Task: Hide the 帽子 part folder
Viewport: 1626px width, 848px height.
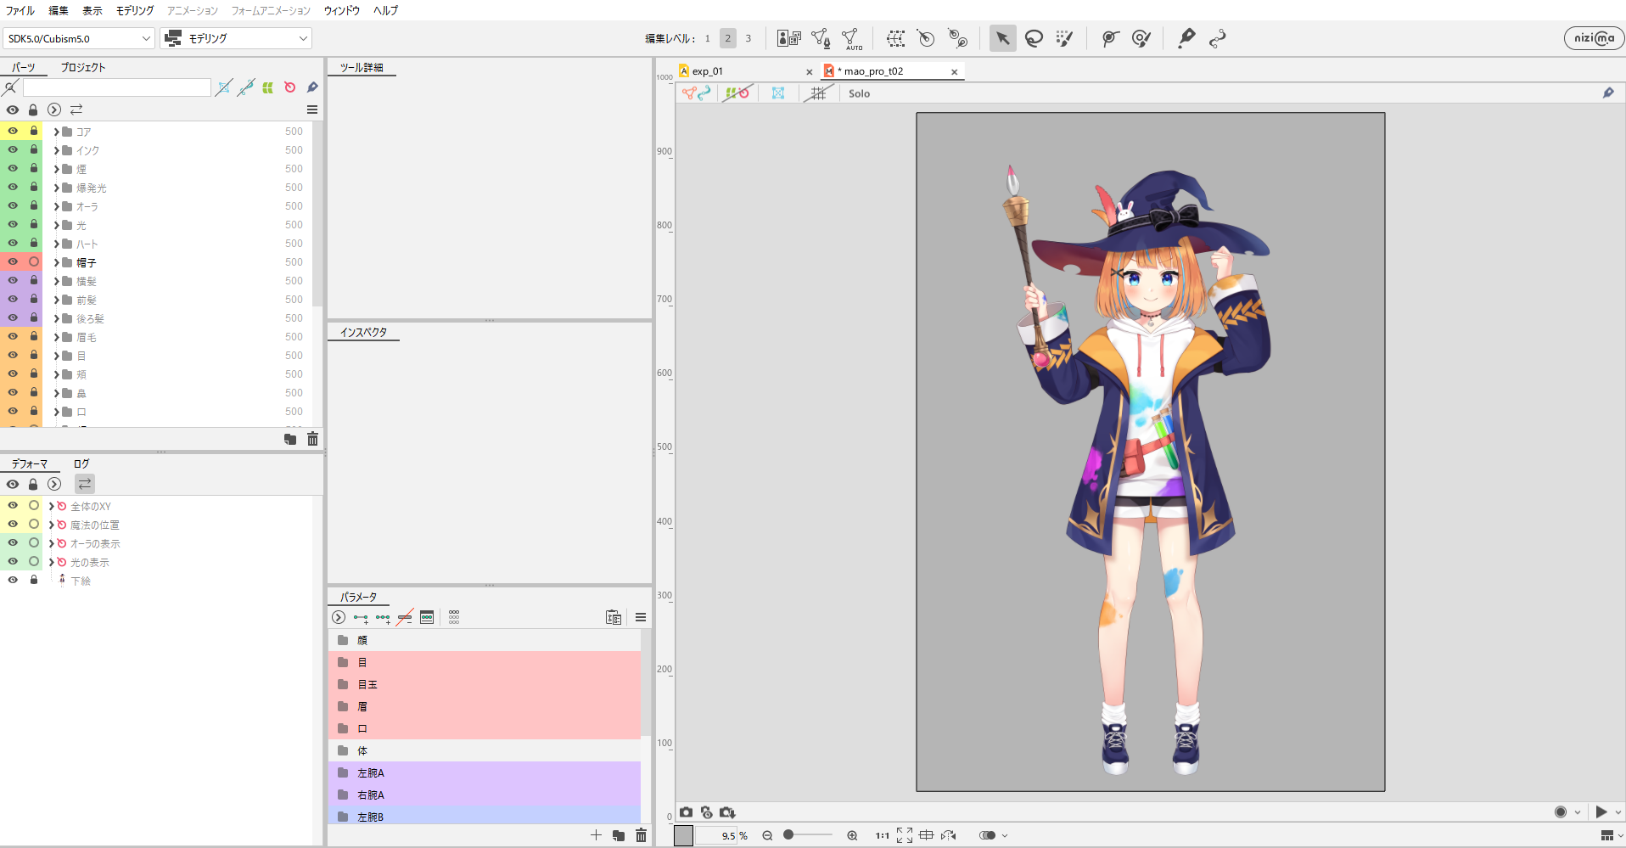Action: tap(13, 262)
